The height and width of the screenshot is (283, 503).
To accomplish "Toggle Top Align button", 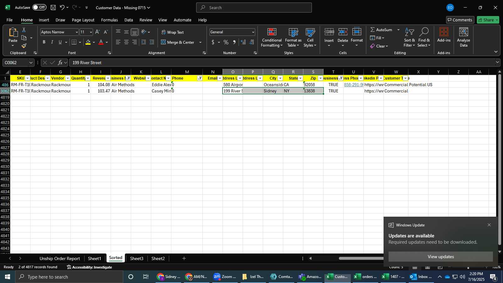I will (x=118, y=32).
